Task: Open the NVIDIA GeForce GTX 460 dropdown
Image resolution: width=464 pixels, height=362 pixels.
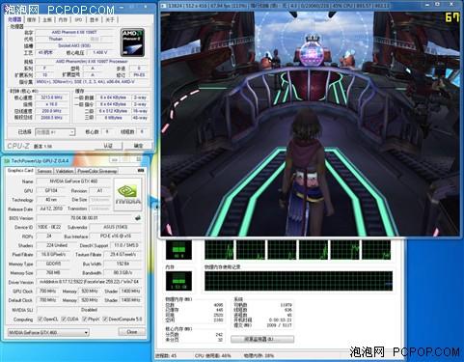Action: [48, 332]
